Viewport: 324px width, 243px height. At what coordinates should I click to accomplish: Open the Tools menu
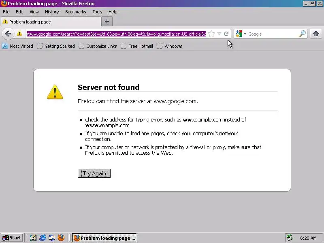coord(97,12)
